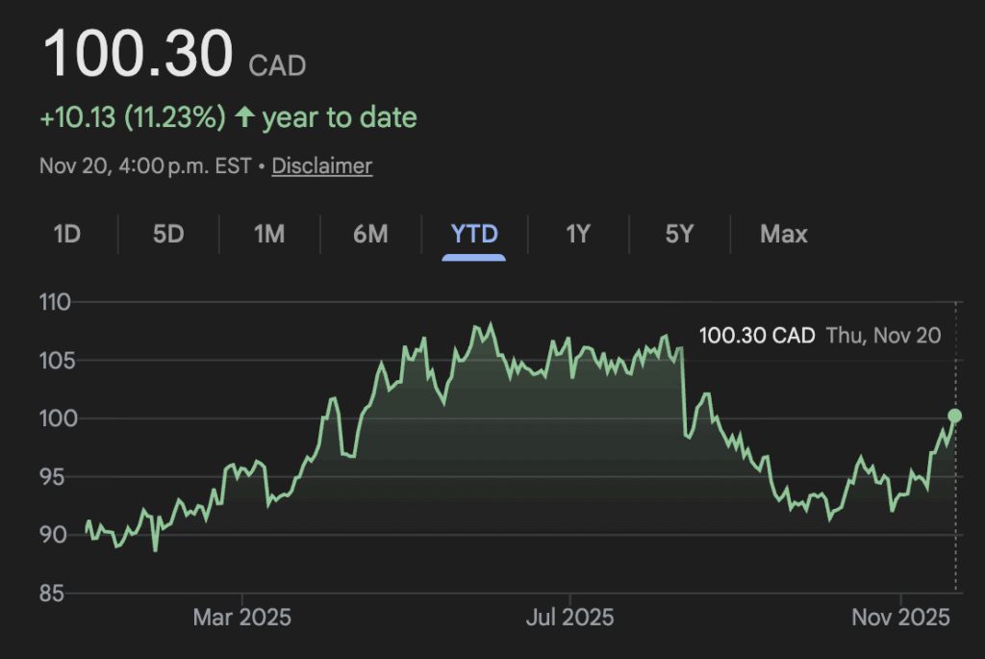Viewport: 985px width, 659px height.
Task: Click the Nov 20, 4:00 p.m. EST timestamp
Action: pos(144,165)
